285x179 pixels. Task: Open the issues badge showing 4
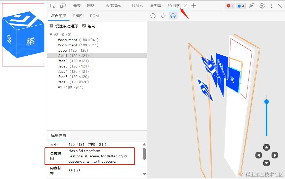click(241, 6)
